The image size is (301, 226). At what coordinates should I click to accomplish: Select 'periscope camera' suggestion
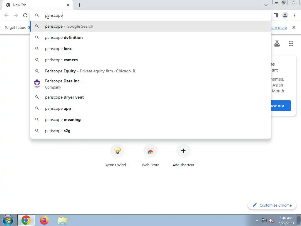tap(150, 60)
